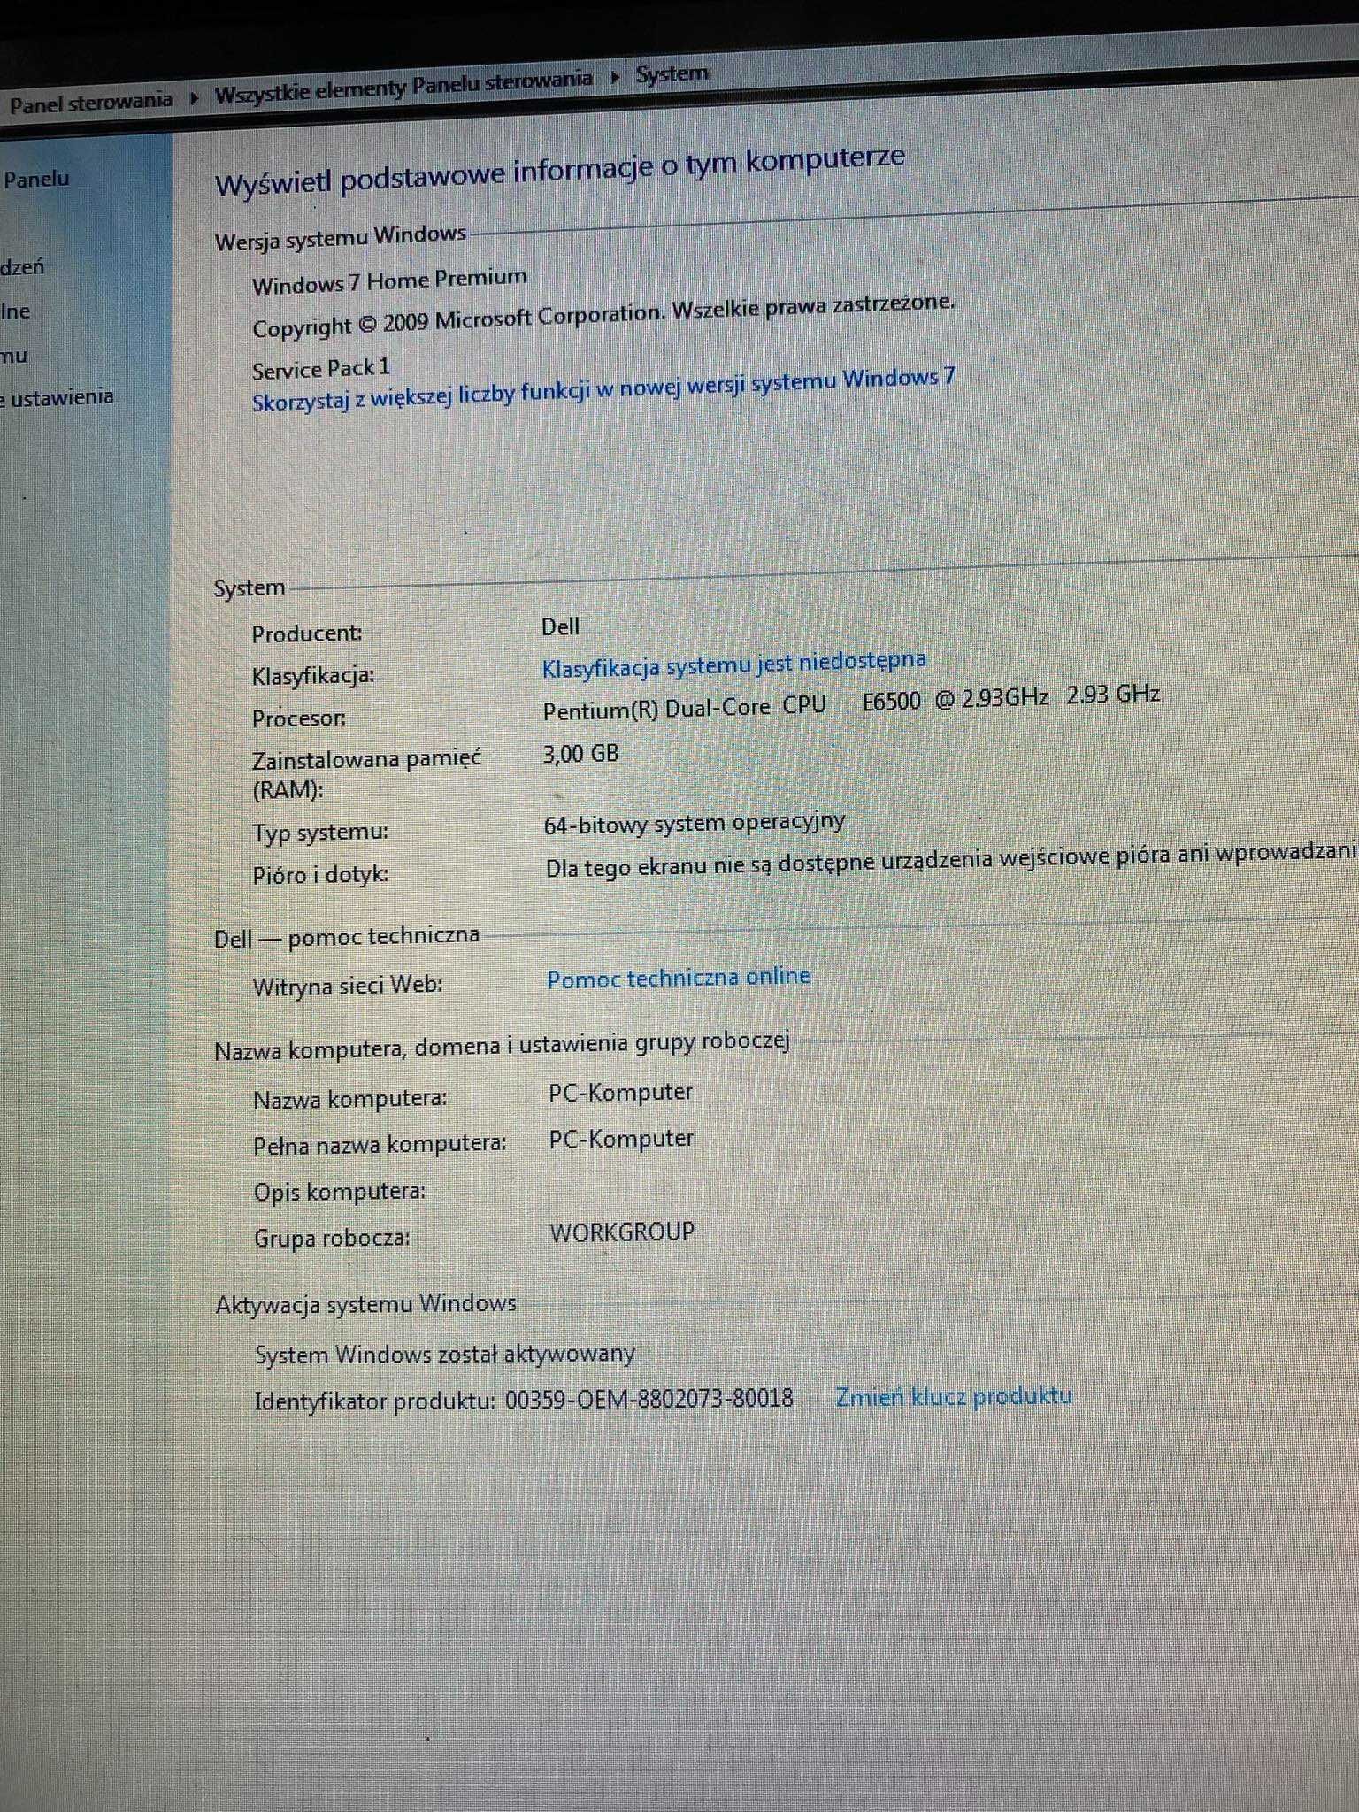Open the sidebar link ending in 'ustawienia'

[58, 397]
